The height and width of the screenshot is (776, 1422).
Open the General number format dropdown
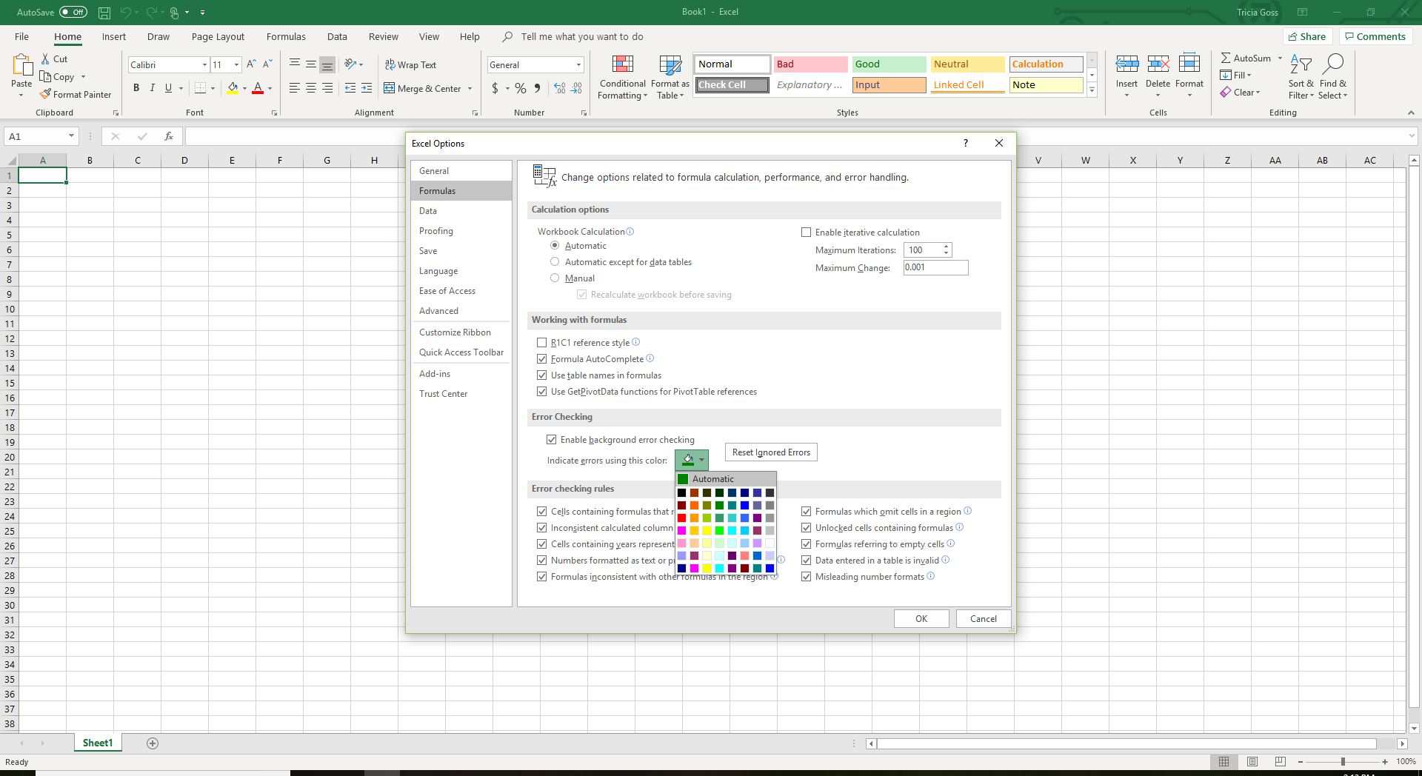click(578, 65)
